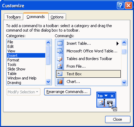Click the Close button
Viewport: 134px width, 127px height.
118,119
